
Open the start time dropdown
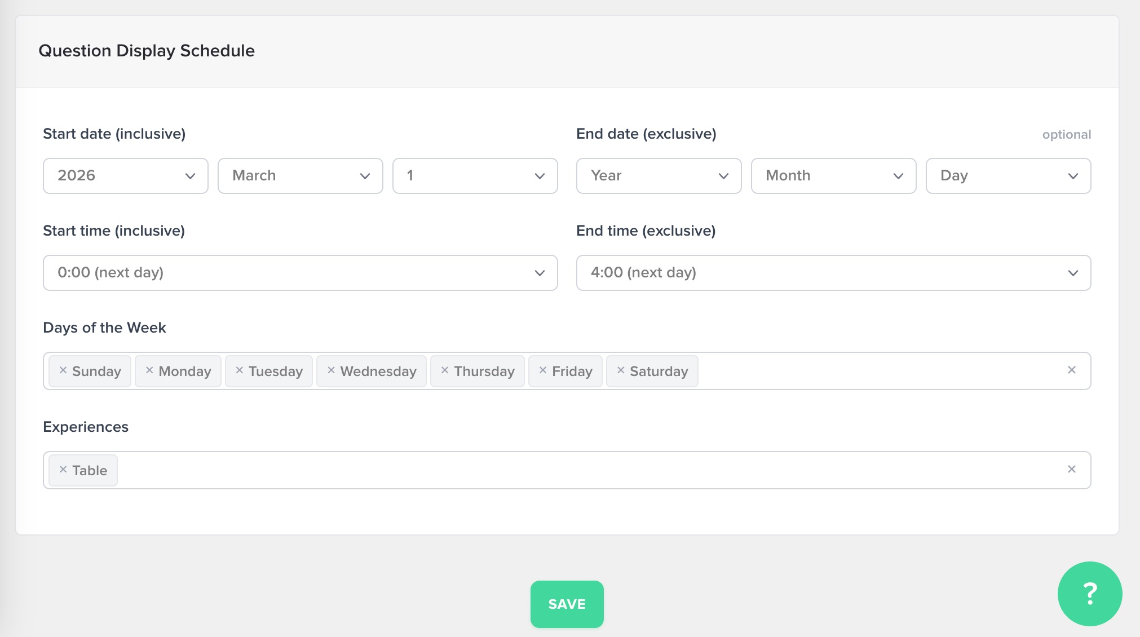point(300,273)
